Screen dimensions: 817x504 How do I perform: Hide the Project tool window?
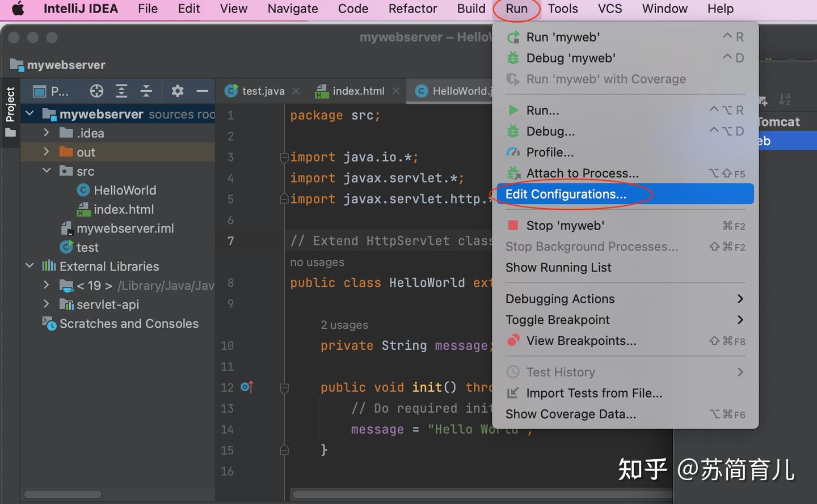(203, 91)
